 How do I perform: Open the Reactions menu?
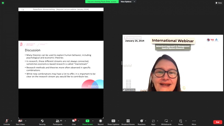pos(141,122)
